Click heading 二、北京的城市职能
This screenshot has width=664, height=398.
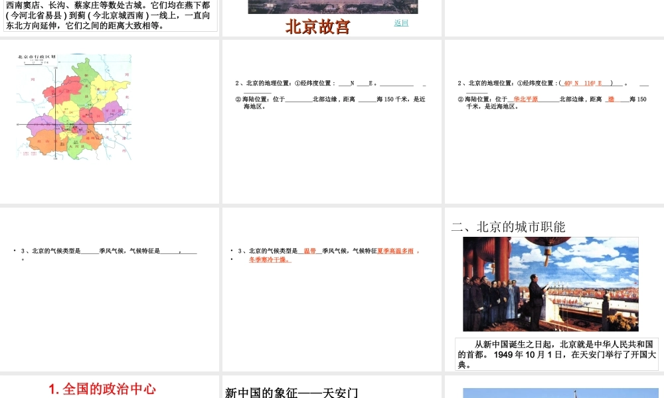pos(508,227)
